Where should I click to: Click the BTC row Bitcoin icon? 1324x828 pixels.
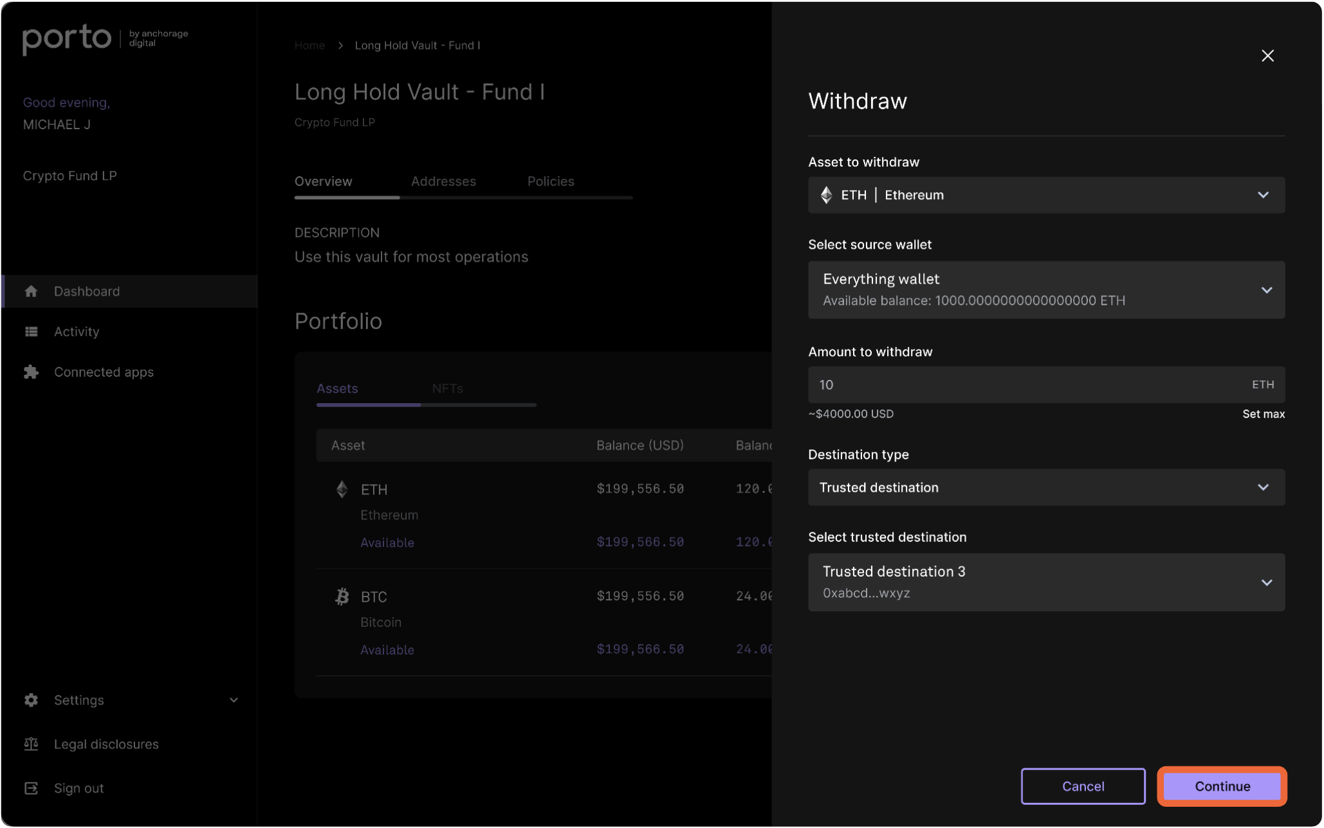pos(342,597)
